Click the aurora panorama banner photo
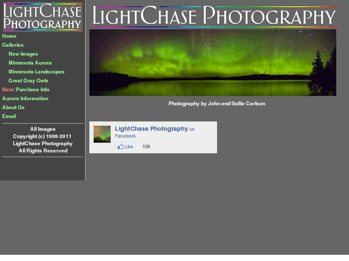349x261 pixels. (x=213, y=62)
